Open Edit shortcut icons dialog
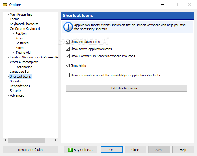This screenshot has width=197, height=156. [x=126, y=88]
